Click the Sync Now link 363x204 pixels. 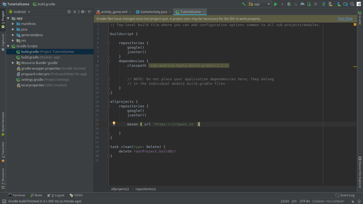pos(345,19)
